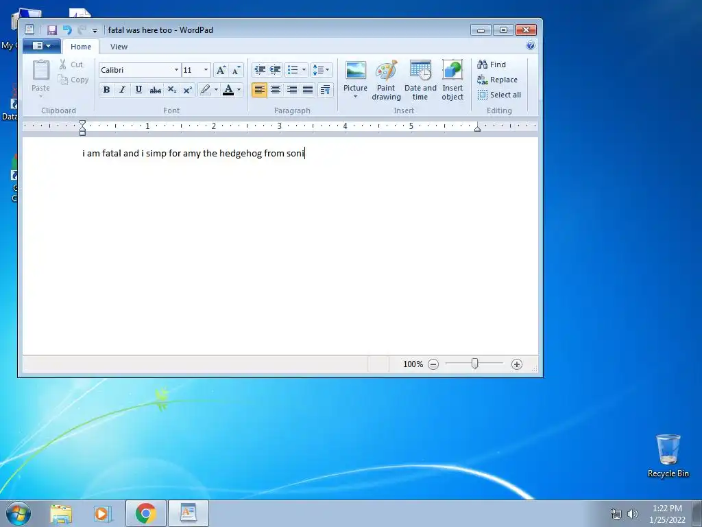Click the Cut button
702x527 pixels.
(x=71, y=65)
